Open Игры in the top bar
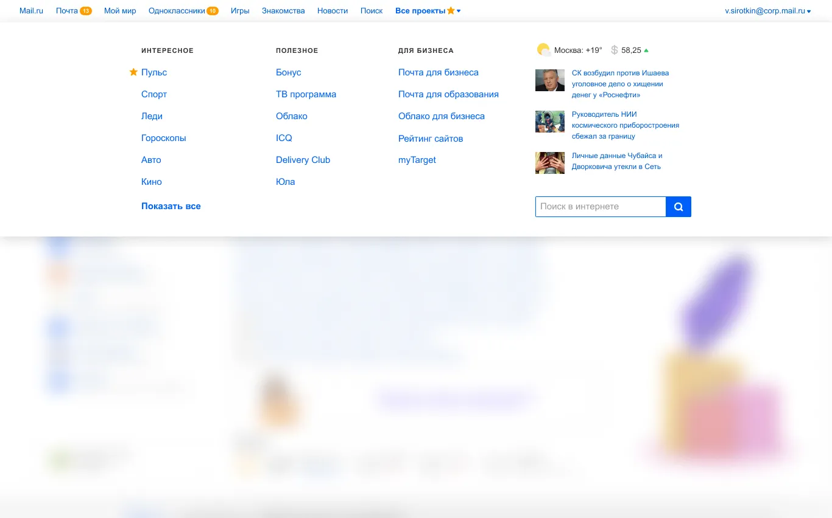This screenshot has height=518, width=832. pyautogui.click(x=240, y=11)
